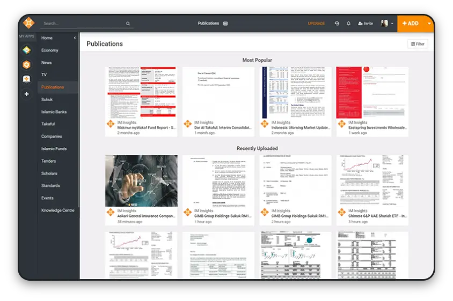Click the Filter button
This screenshot has width=453, height=301.
[417, 44]
